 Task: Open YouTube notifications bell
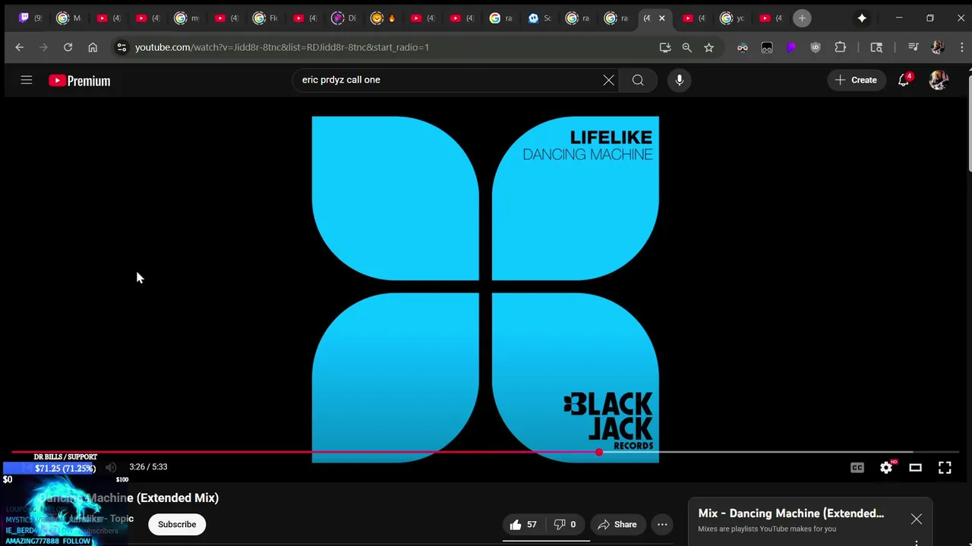coord(904,80)
